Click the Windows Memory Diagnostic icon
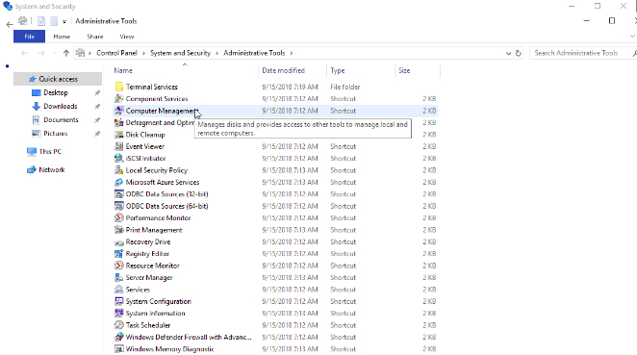The height and width of the screenshot is (355, 637). point(118,349)
